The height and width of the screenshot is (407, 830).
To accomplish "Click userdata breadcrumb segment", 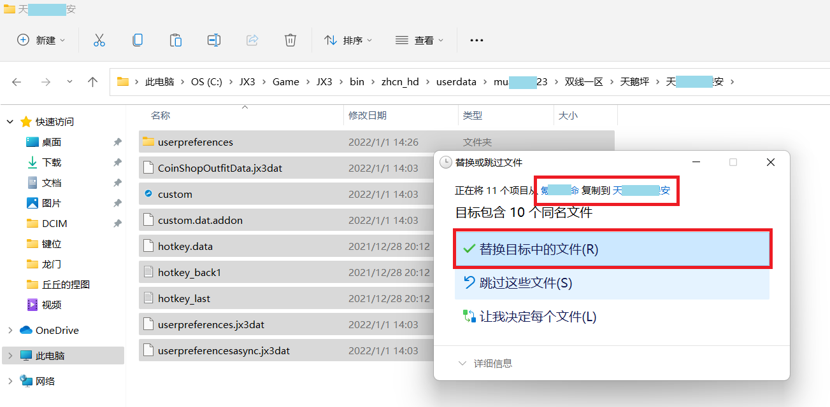I will click(x=456, y=82).
